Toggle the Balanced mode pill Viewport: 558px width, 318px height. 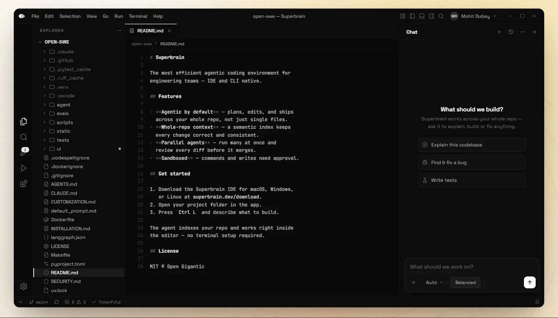[465, 282]
